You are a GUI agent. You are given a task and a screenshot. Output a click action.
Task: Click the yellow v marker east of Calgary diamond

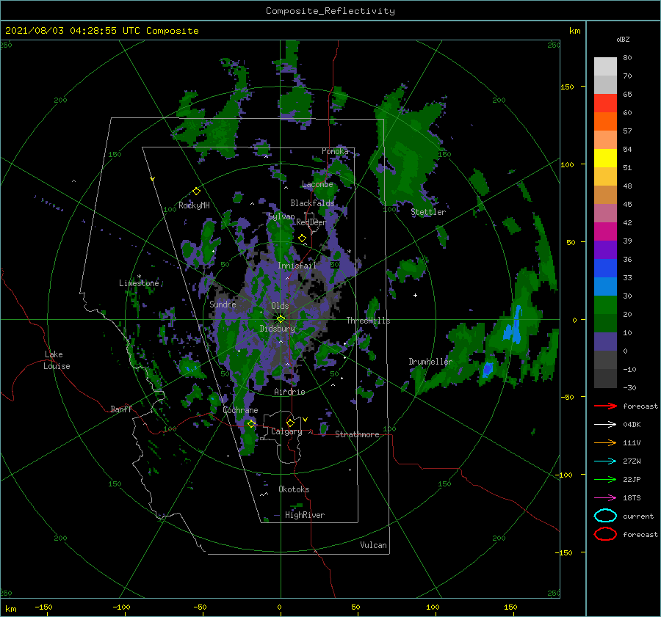point(305,420)
